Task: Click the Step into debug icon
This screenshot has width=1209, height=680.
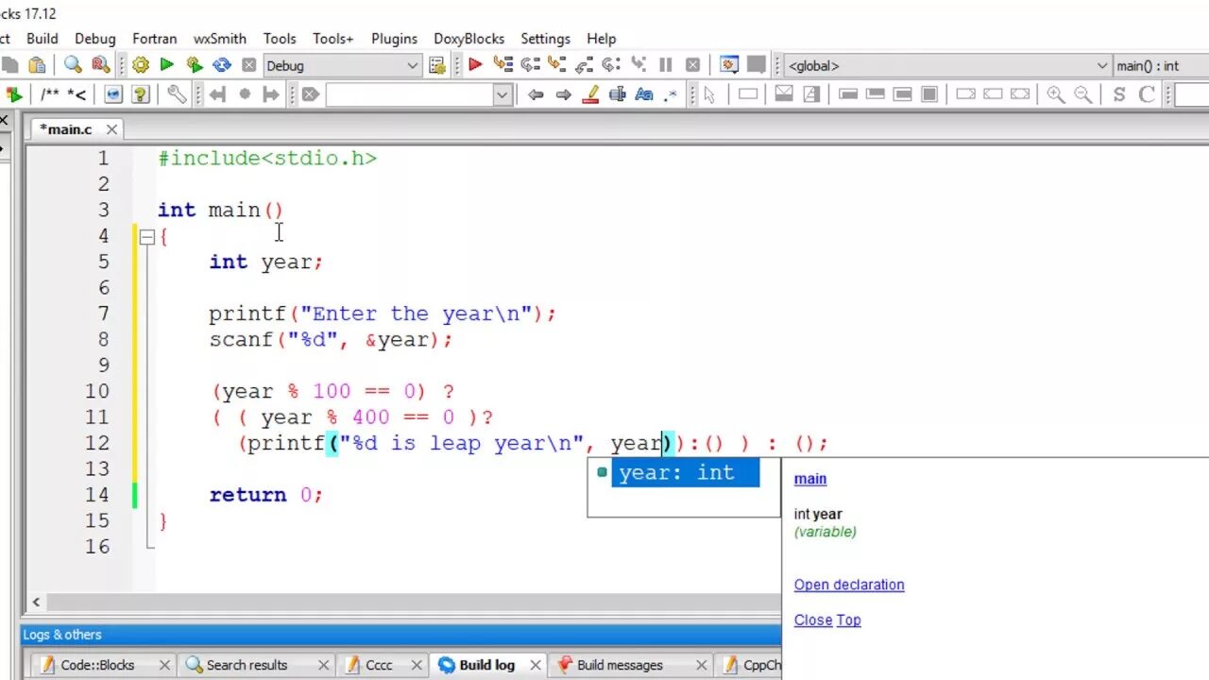Action: coord(557,65)
